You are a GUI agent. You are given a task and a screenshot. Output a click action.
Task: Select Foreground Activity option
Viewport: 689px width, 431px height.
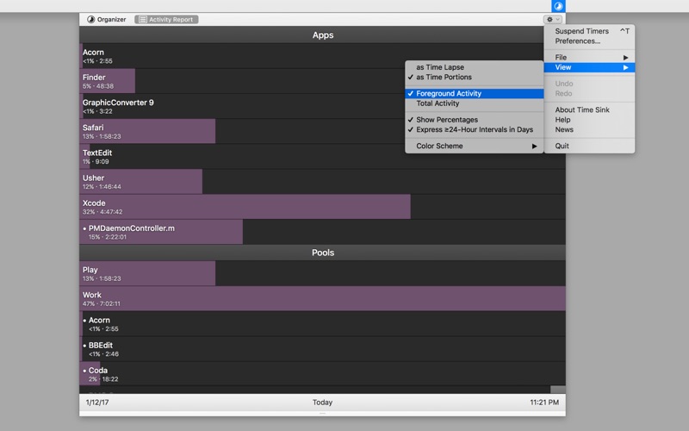click(475, 93)
